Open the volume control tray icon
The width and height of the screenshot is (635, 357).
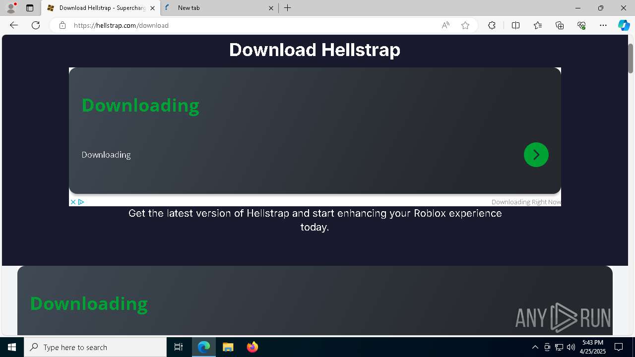[571, 347]
